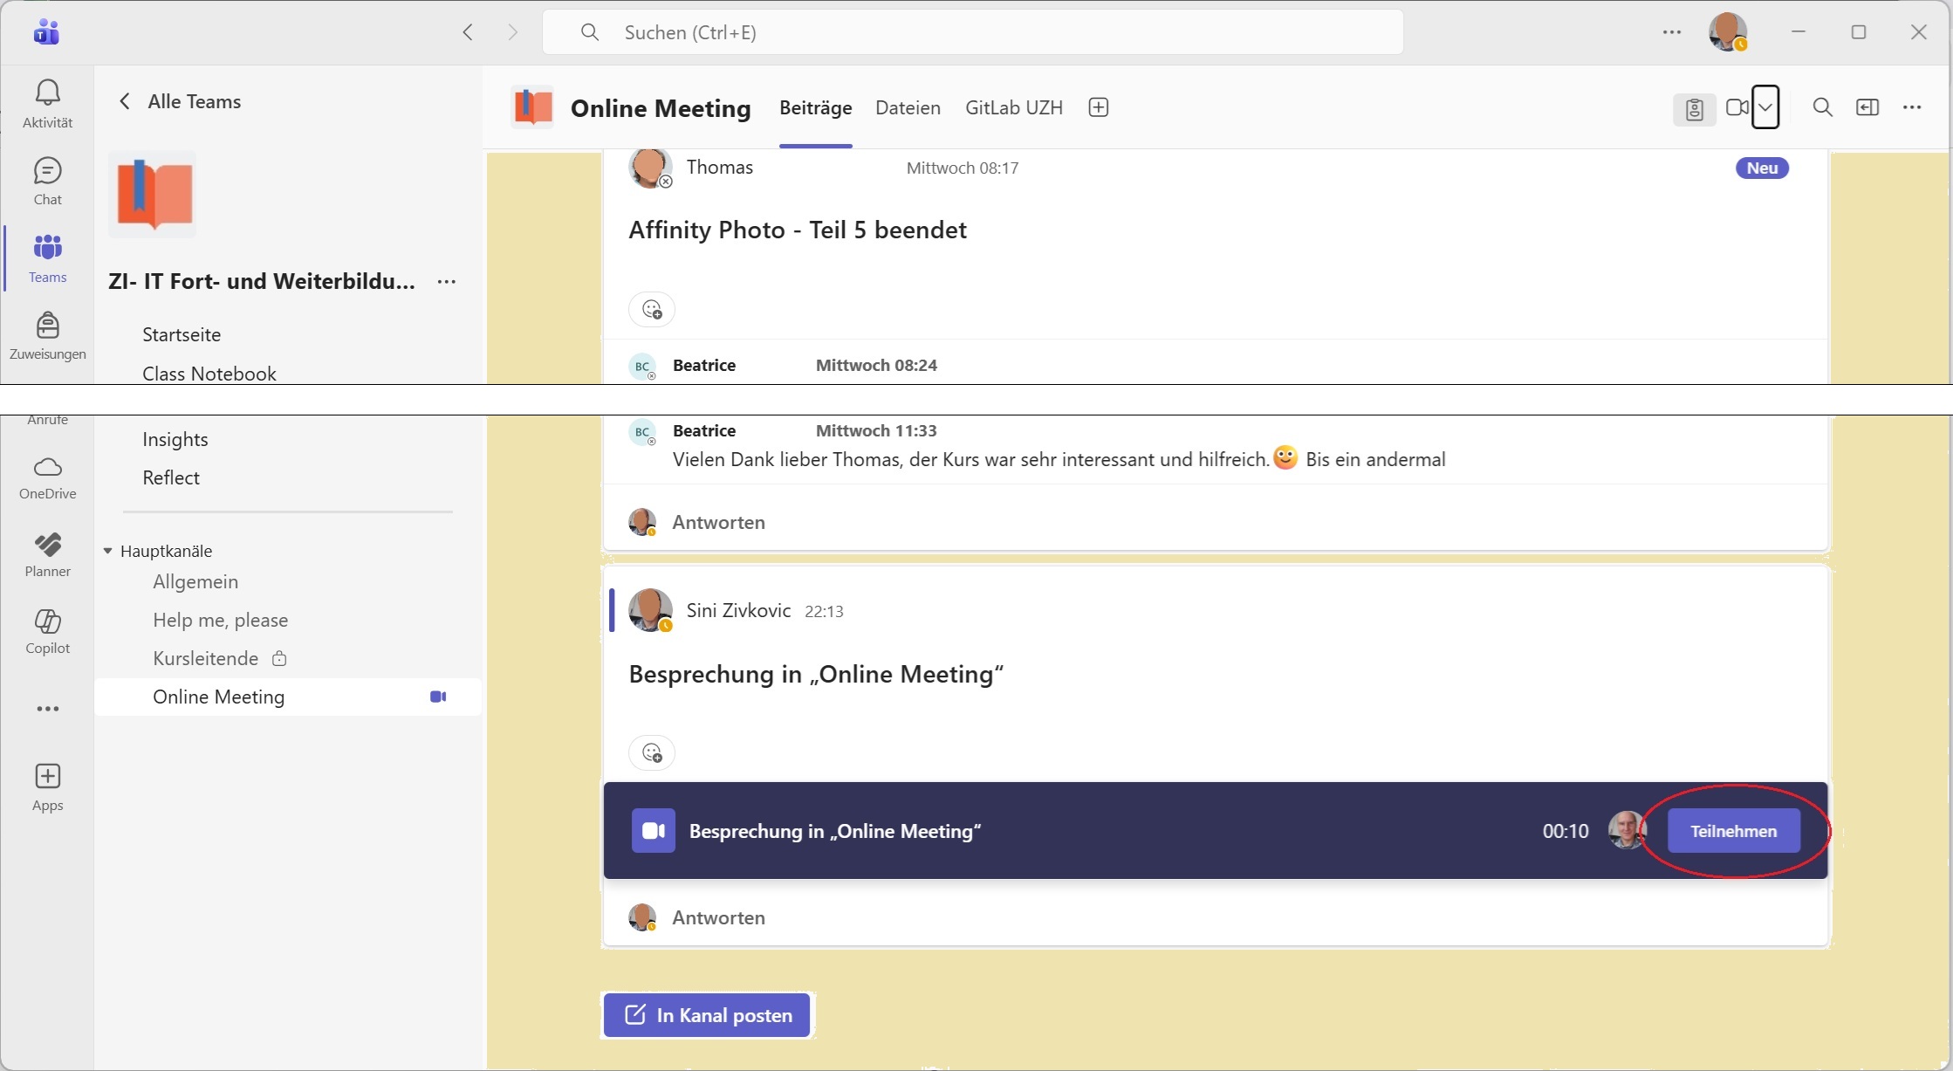The width and height of the screenshot is (1953, 1071).
Task: Add a new tab with plus icon
Action: tap(1099, 107)
